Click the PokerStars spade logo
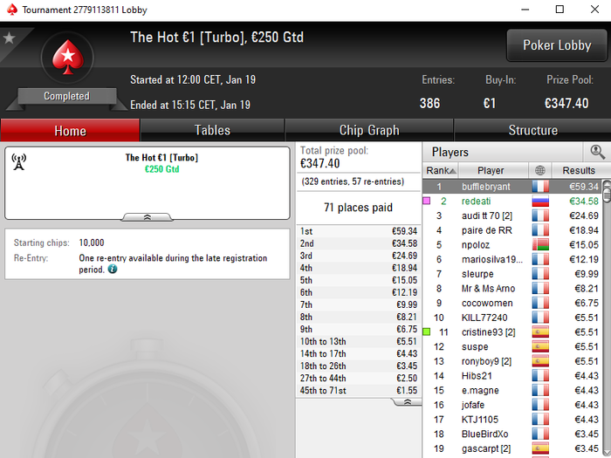The width and height of the screenshot is (611, 458). tap(68, 57)
